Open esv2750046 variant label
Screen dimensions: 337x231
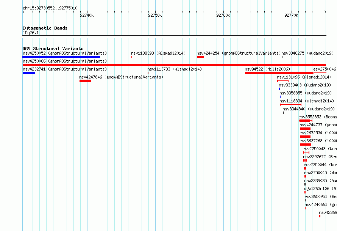pos(325,69)
